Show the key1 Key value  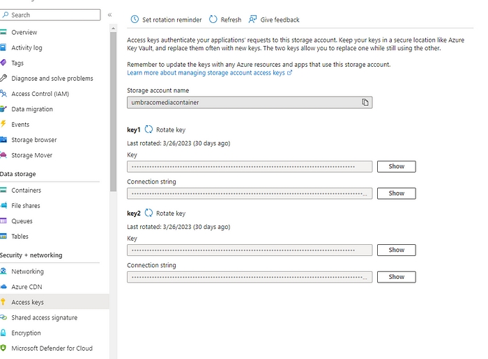(x=396, y=166)
